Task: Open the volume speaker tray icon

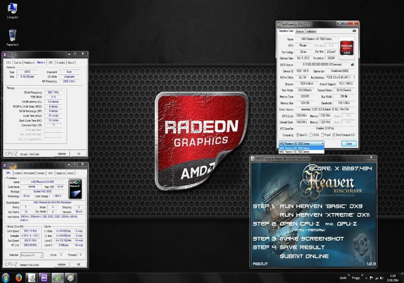Action: coord(382,278)
